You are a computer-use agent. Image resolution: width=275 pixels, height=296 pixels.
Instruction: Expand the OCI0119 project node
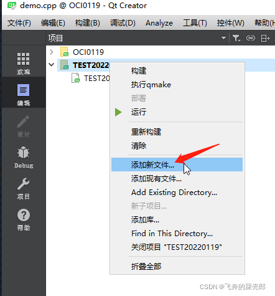click(x=52, y=52)
